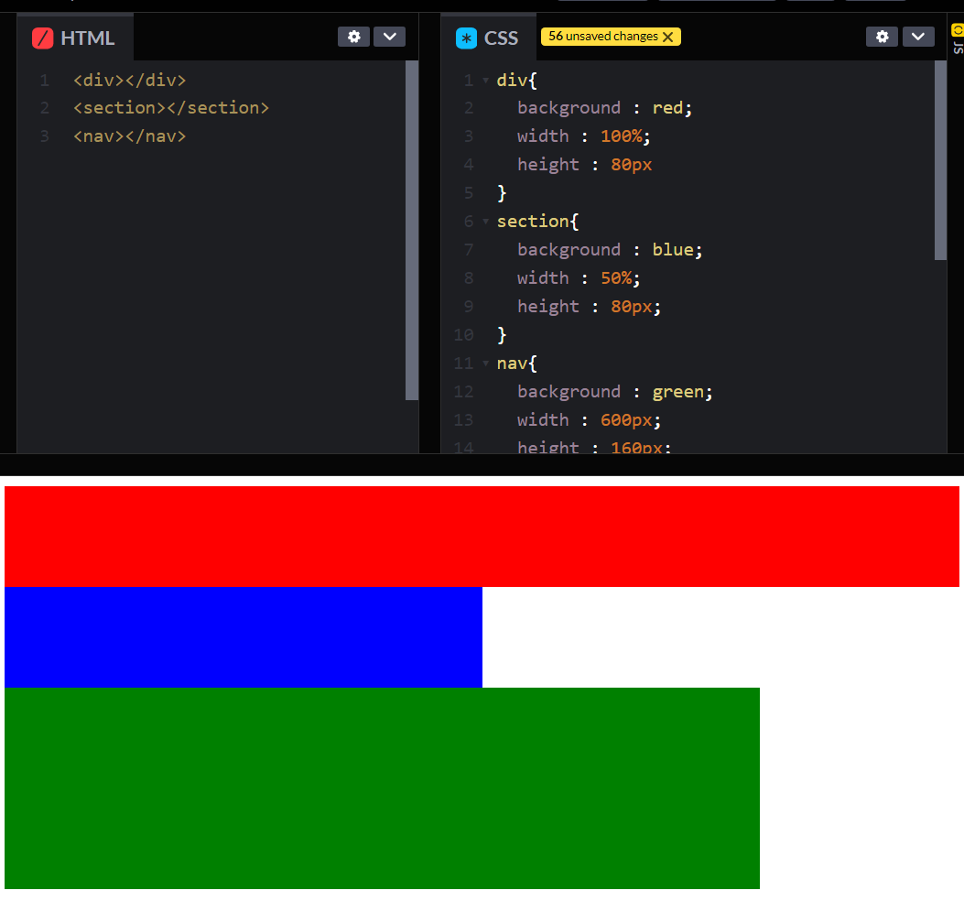964x912 pixels.
Task: Click line number 10 in CSS gutter
Action: [463, 335]
